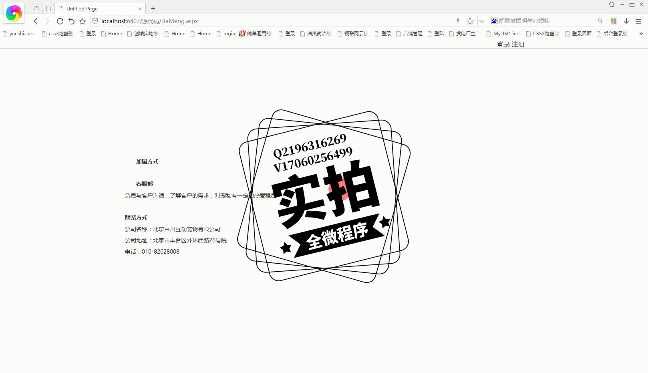
Task: Reload the current page
Action: coord(60,21)
